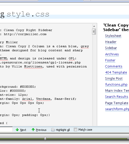Click the word 'Arial' in font-family line
The height and width of the screenshot is (144, 129).
(27, 99)
